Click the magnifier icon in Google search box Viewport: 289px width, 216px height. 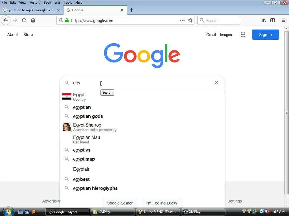[x=67, y=83]
